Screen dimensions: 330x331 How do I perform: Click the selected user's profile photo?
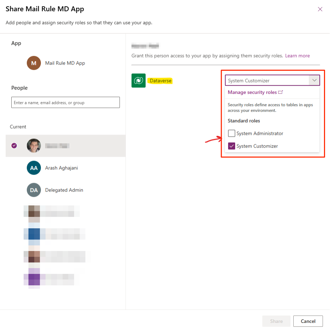pos(34,145)
